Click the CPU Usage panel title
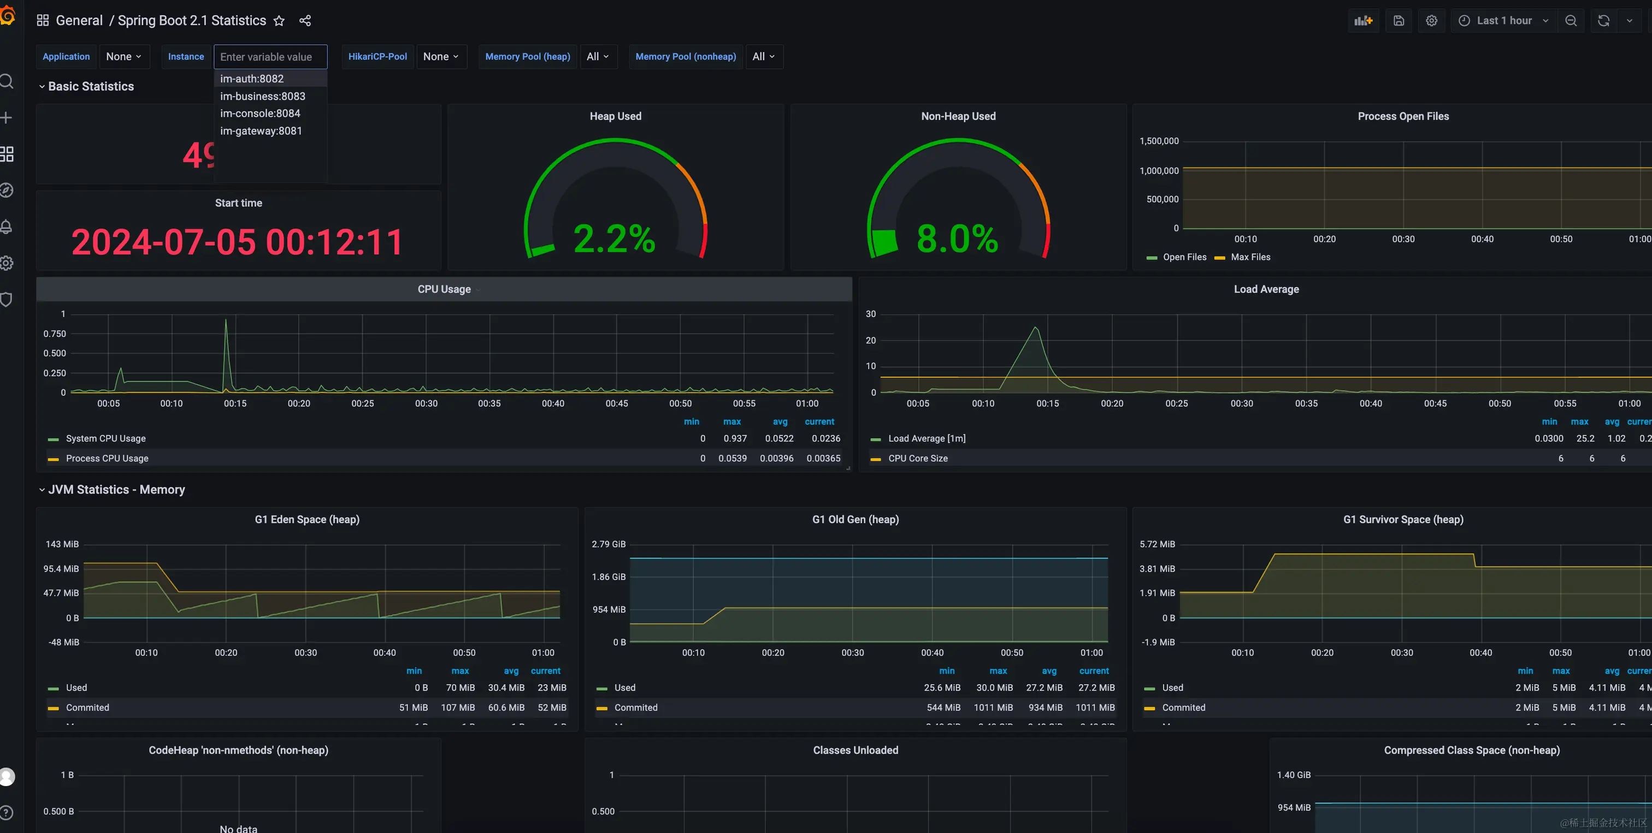1652x833 pixels. click(444, 289)
